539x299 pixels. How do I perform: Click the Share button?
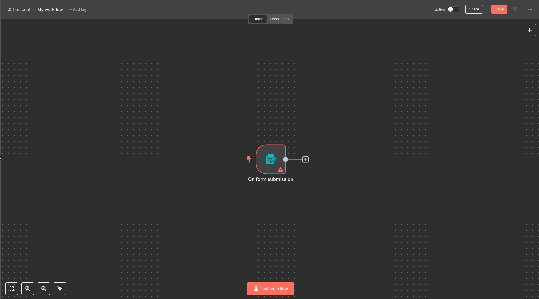pyautogui.click(x=474, y=9)
